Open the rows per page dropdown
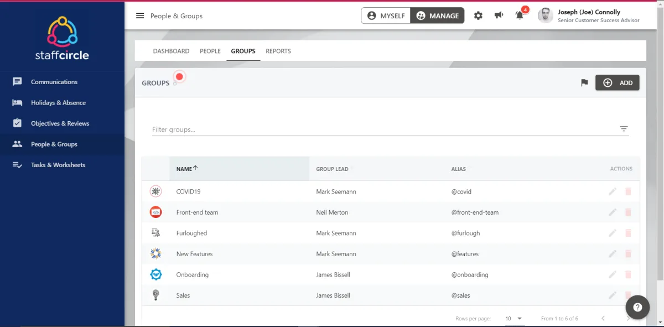The width and height of the screenshot is (664, 327). (x=513, y=319)
